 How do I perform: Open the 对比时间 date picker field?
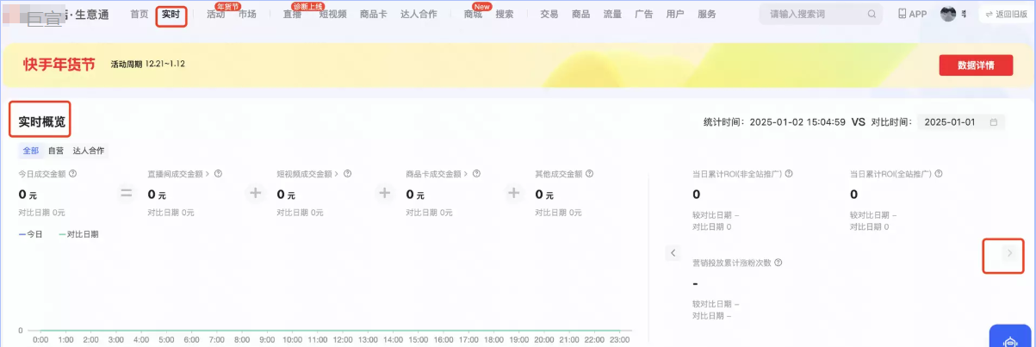tap(961, 122)
